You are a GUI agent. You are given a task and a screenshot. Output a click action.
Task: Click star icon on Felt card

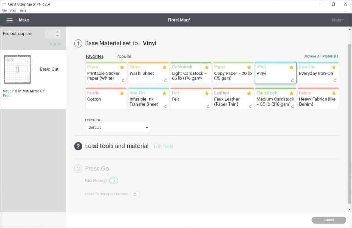click(x=207, y=93)
